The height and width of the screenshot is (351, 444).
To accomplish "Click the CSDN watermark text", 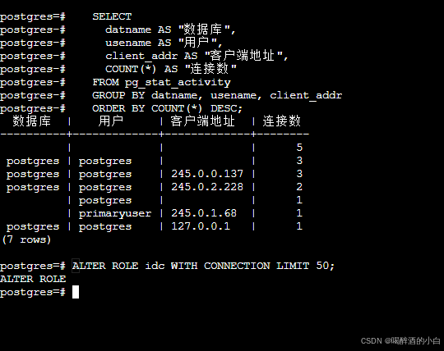I will (x=400, y=341).
